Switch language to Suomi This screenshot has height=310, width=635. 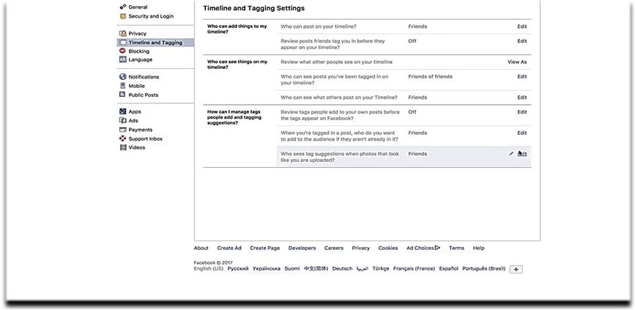292,269
